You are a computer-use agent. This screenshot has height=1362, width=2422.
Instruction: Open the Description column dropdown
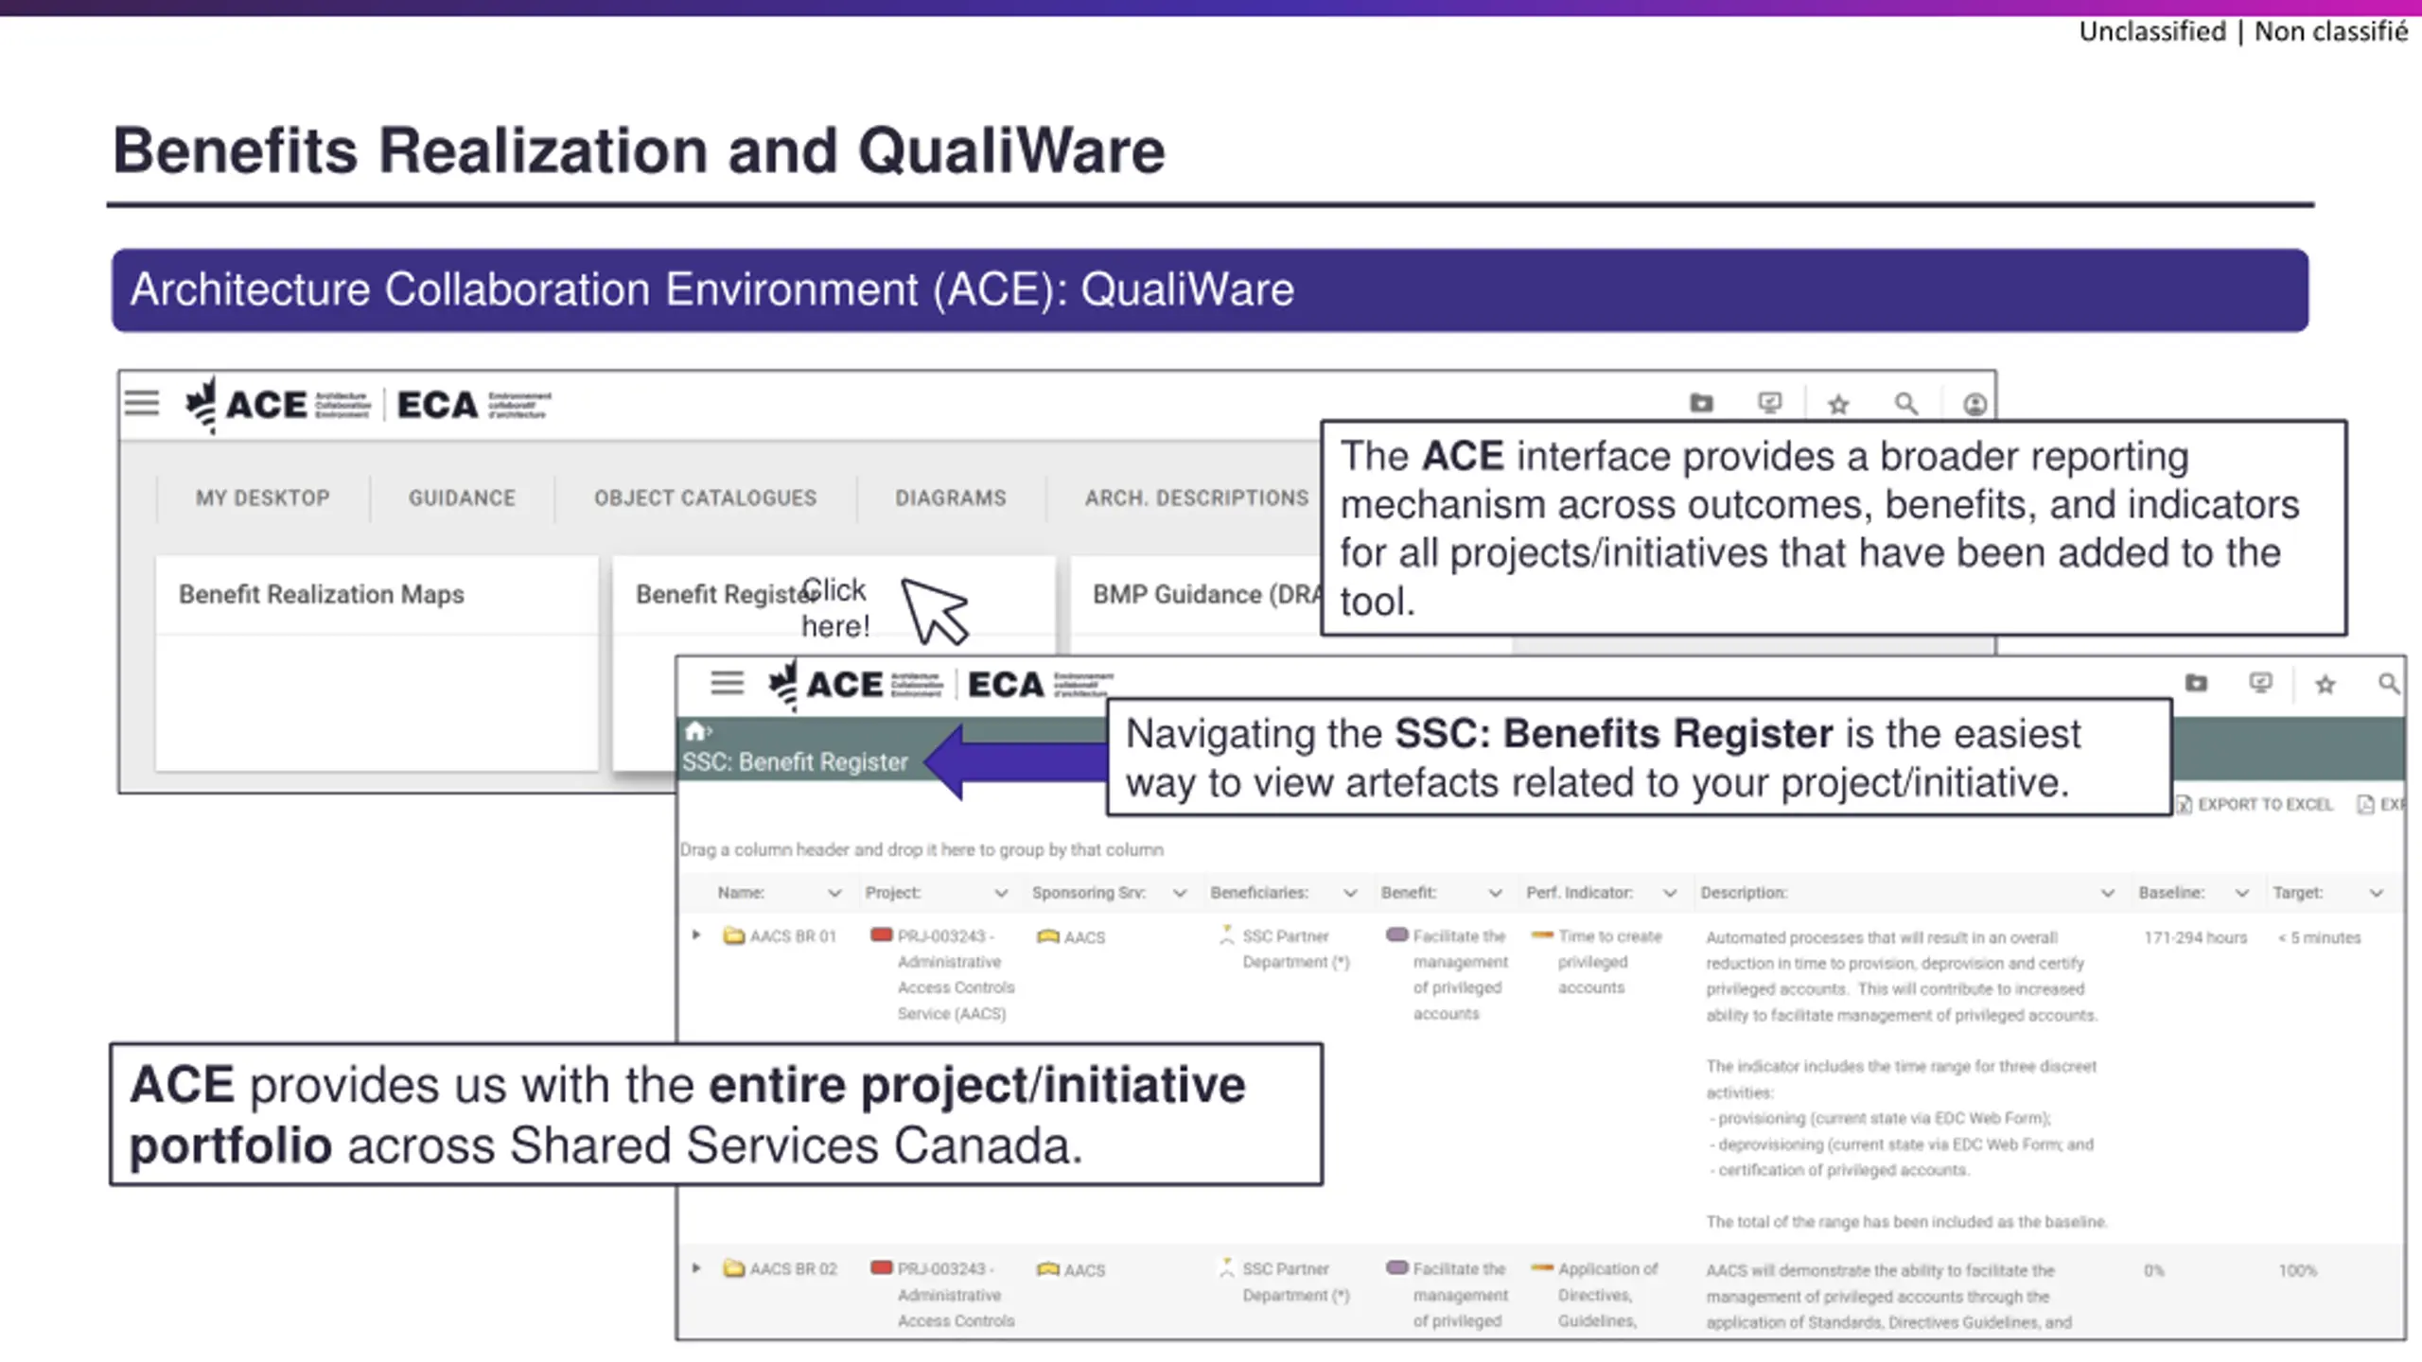2108,893
